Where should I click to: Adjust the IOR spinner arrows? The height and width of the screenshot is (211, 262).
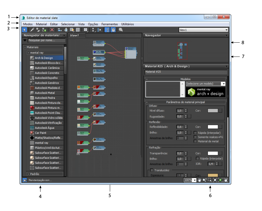pos(217,164)
